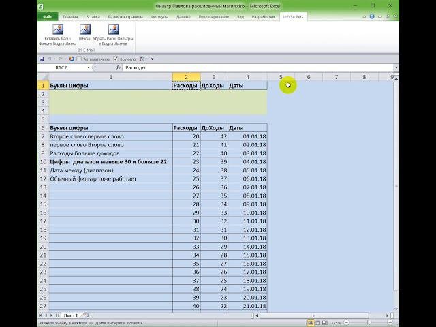This screenshot has width=436, height=327.
Task: Open the Name Box dropdown arrow
Action: click(x=88, y=68)
